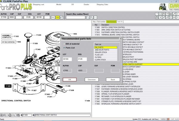The height and width of the screenshot is (121, 179).
Task: Select row 17.941 FASTENER, F & R INTERLOCK PLUNGER RETAINER
Action: 135,99
